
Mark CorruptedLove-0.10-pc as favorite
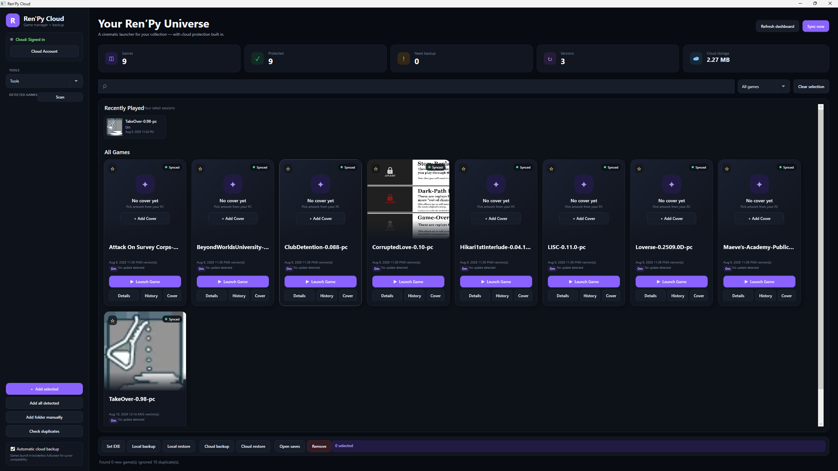[376, 169]
